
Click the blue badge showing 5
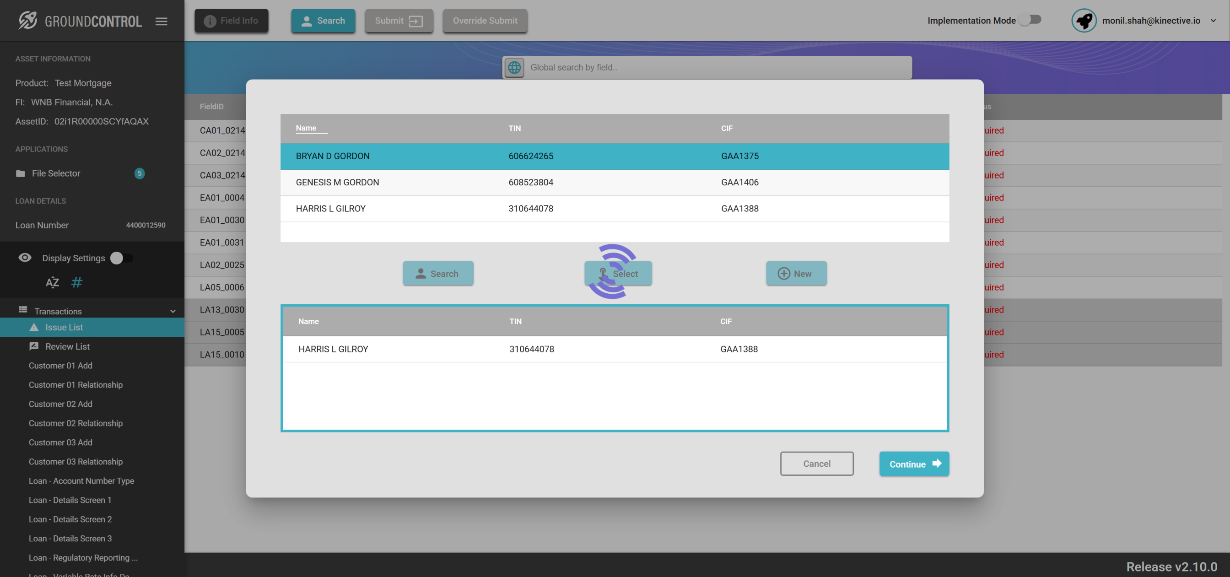click(140, 173)
